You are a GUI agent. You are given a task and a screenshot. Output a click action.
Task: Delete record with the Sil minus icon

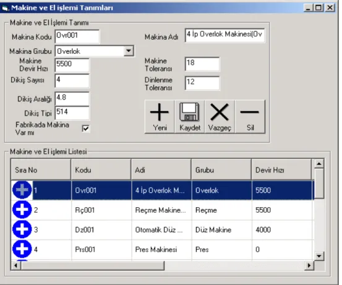point(250,117)
